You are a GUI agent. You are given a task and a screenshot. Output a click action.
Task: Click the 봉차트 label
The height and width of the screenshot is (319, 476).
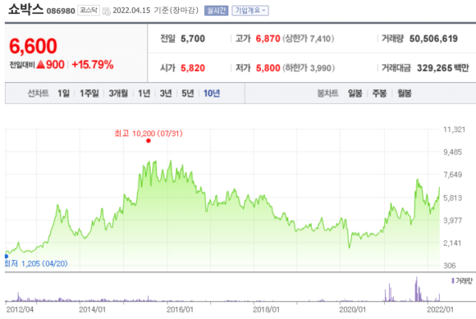coord(327,93)
